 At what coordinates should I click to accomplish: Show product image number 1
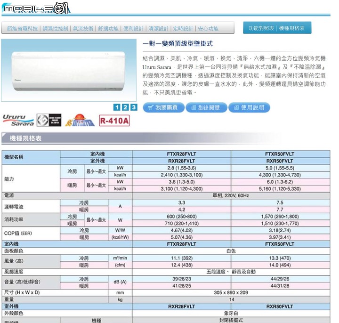coord(117,107)
